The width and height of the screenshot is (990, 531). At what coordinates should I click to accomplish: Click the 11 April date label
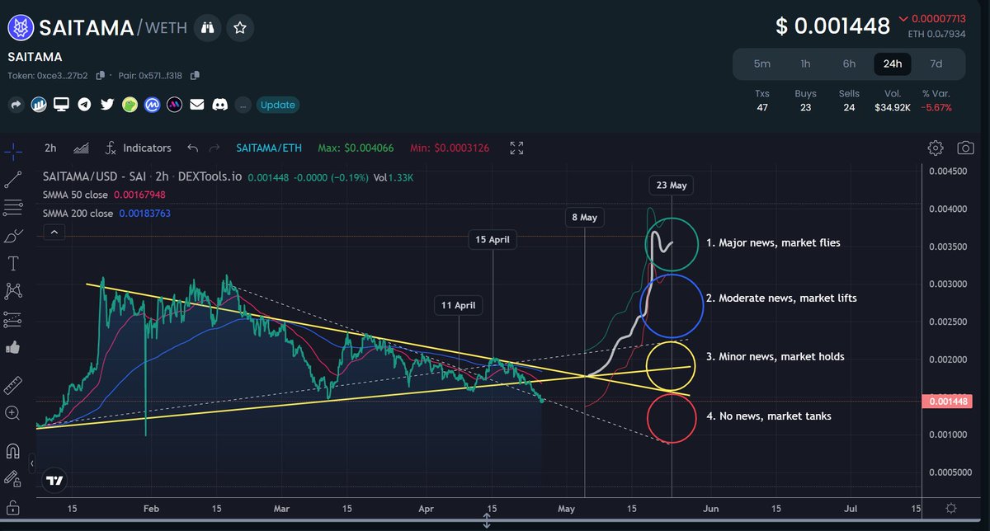click(459, 305)
